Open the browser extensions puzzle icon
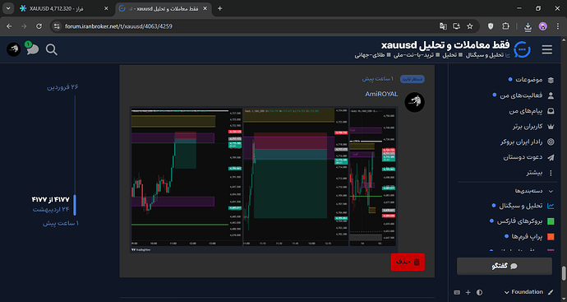This screenshot has width=567, height=302. pos(505,26)
